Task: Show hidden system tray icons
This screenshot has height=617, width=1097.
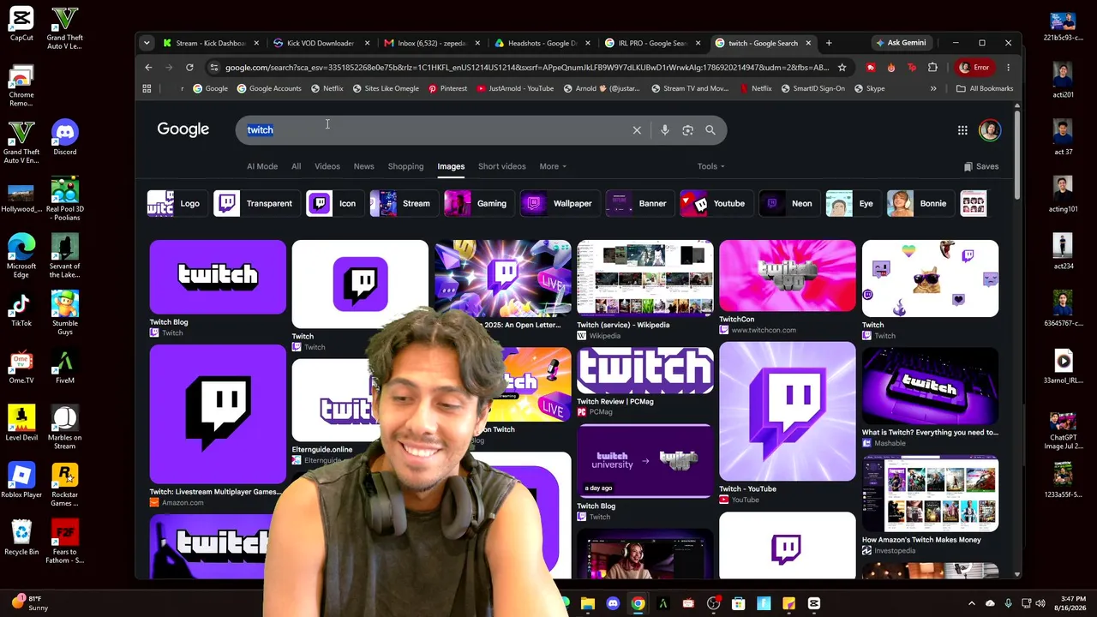Action: (x=971, y=604)
